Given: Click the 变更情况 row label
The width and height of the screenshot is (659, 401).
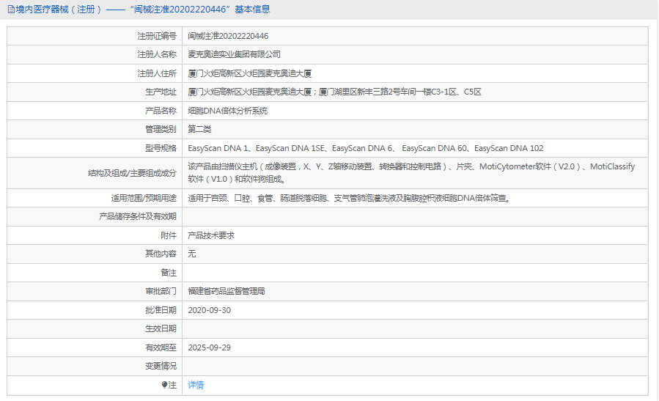Looking at the screenshot, I should pyautogui.click(x=161, y=366).
